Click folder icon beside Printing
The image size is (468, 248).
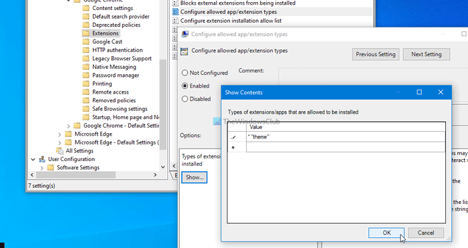[x=86, y=84]
